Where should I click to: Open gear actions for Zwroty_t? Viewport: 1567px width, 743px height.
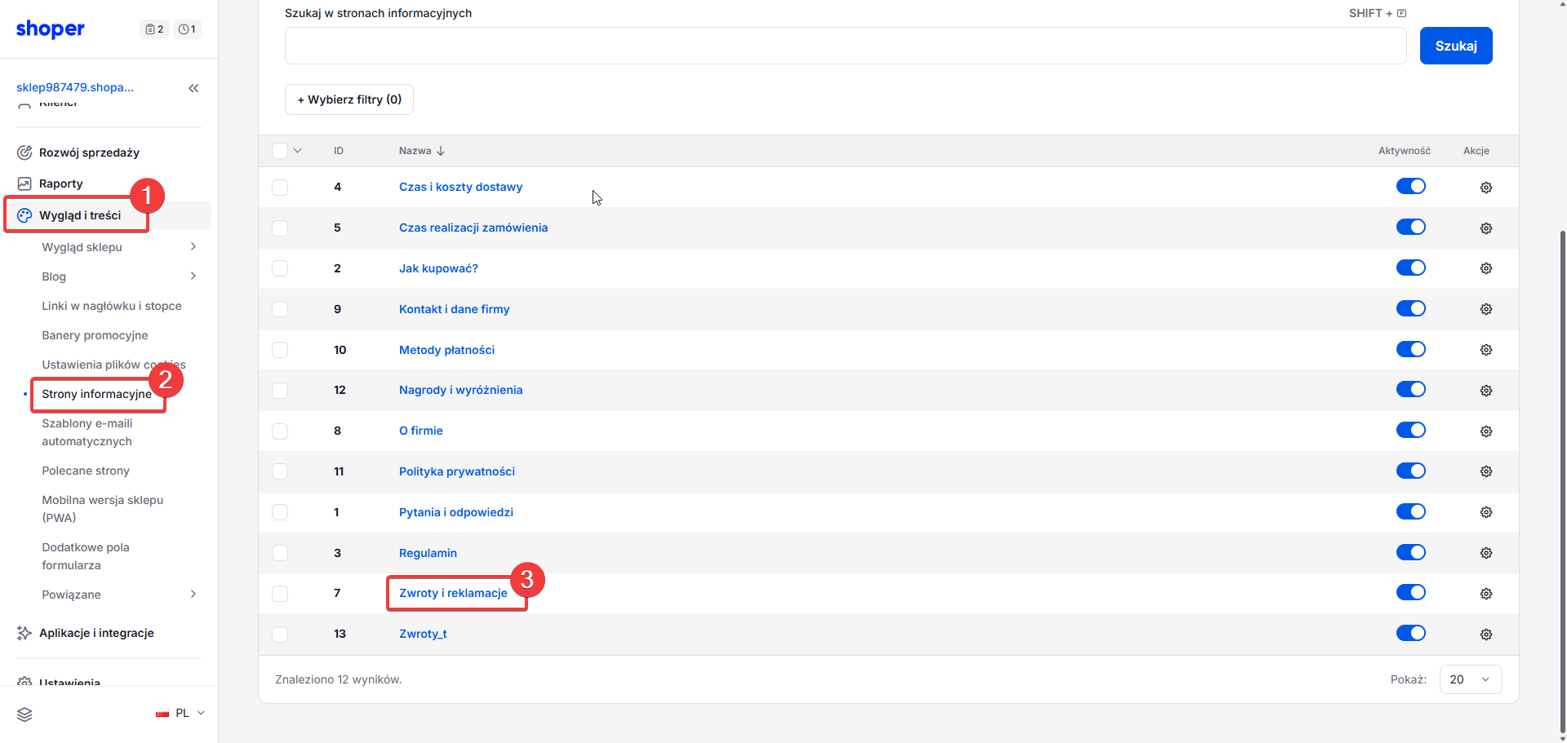tap(1485, 635)
